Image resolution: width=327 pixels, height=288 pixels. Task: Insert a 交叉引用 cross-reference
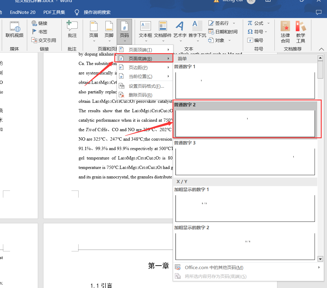44,40
